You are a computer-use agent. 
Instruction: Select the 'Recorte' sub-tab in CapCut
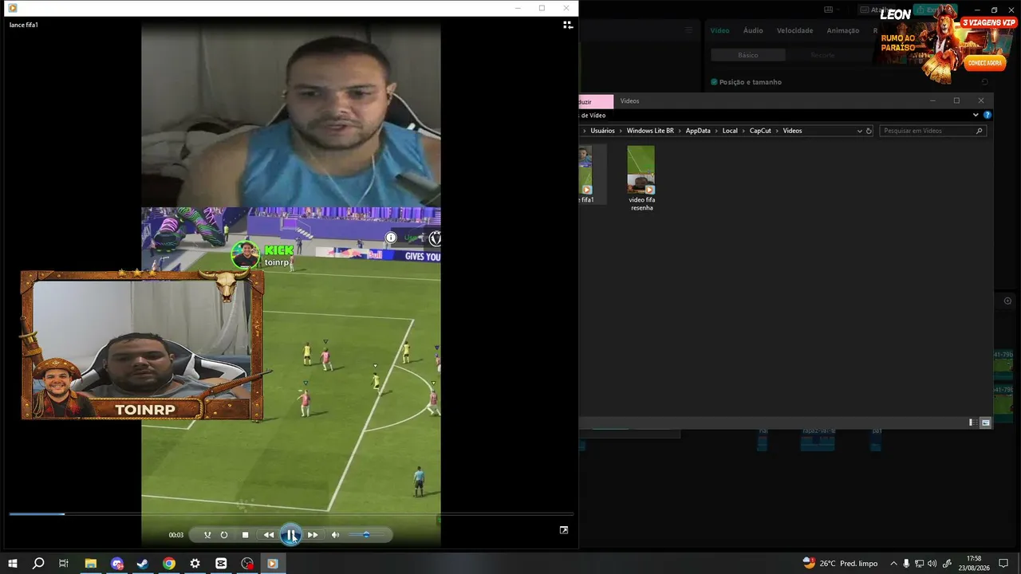tap(822, 55)
